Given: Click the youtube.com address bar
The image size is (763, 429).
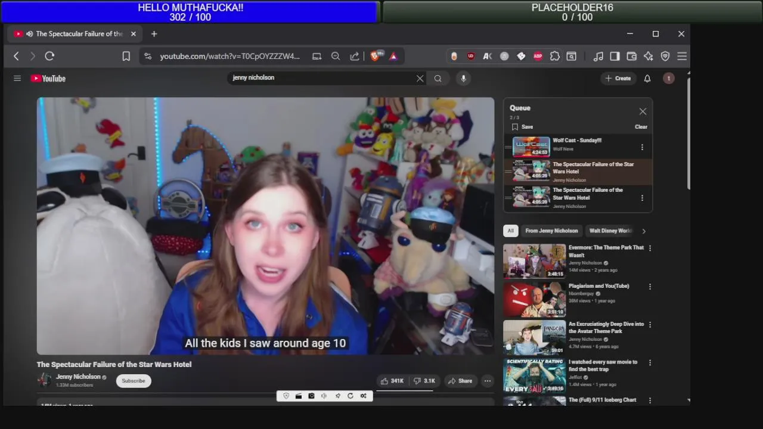Looking at the screenshot, I should pos(229,56).
